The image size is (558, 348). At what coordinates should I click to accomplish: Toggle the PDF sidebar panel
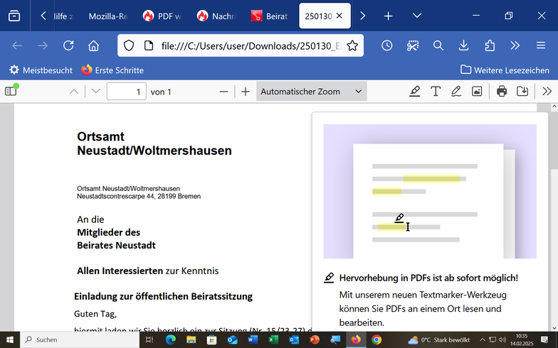(11, 91)
